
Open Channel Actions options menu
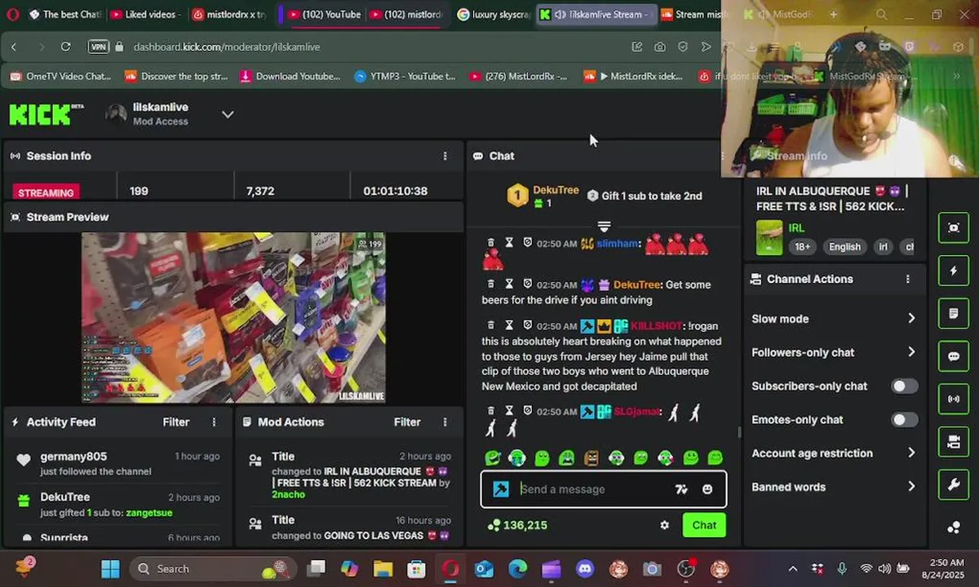pos(907,279)
